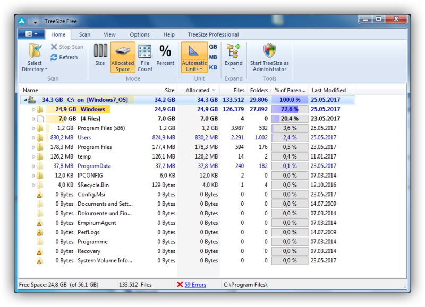This screenshot has height=307, width=425.
Task: Start TreeSize as Administrator
Action: tap(269, 57)
